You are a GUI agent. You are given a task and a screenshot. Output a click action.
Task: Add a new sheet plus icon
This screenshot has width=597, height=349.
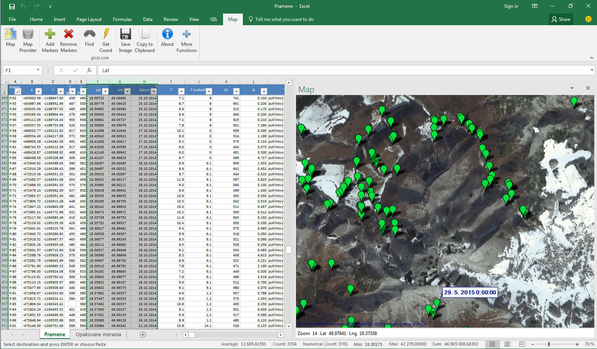[143, 335]
